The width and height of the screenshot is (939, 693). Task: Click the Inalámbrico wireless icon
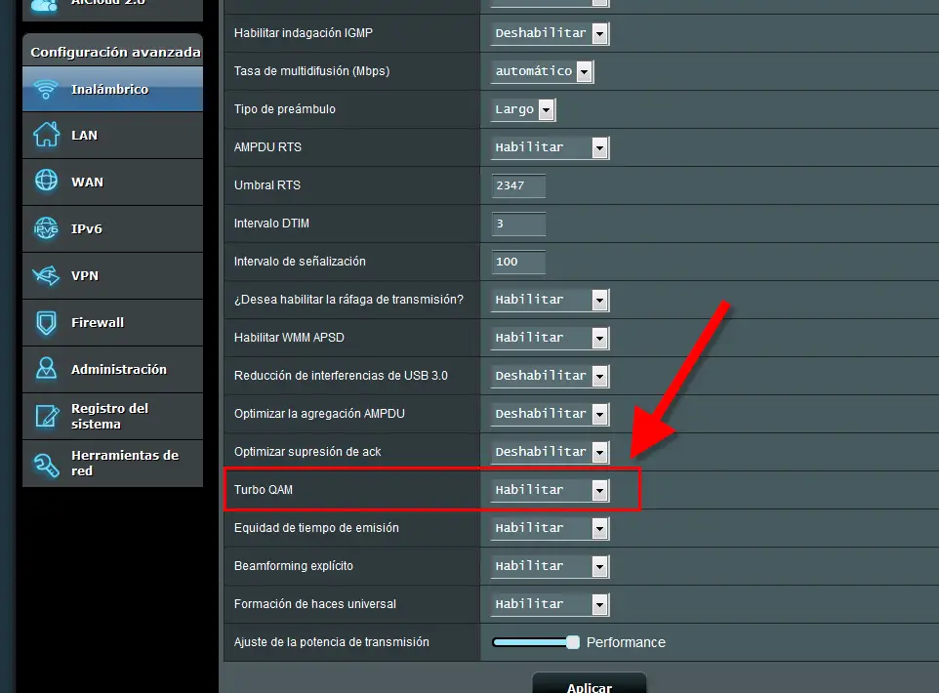coord(46,89)
